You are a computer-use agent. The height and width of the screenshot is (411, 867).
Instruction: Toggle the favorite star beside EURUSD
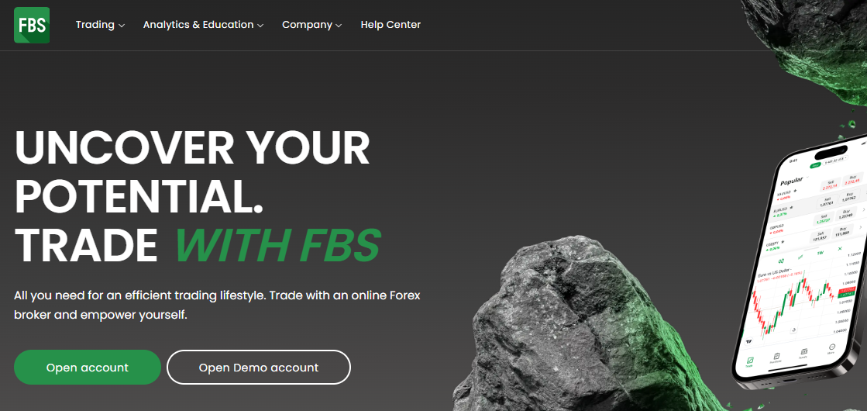pyautogui.click(x=791, y=207)
